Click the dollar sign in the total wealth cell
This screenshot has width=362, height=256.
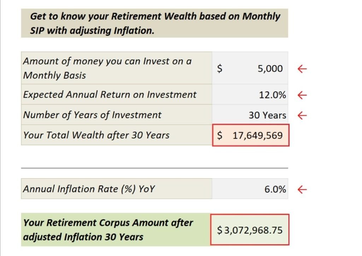(220, 135)
